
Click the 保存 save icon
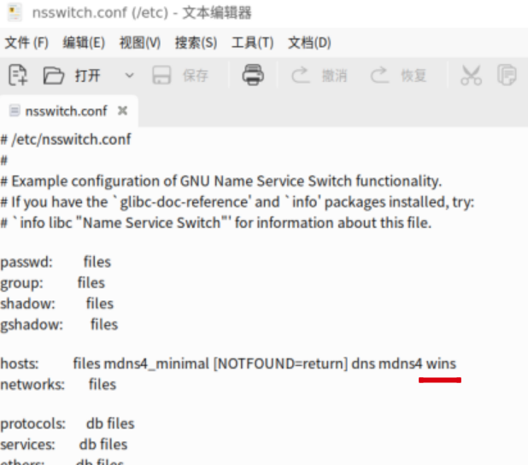click(x=161, y=76)
